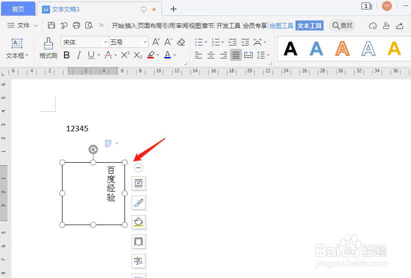Apply blue text effect preset A
Viewport: 411px width, 278px height.
coord(316,48)
